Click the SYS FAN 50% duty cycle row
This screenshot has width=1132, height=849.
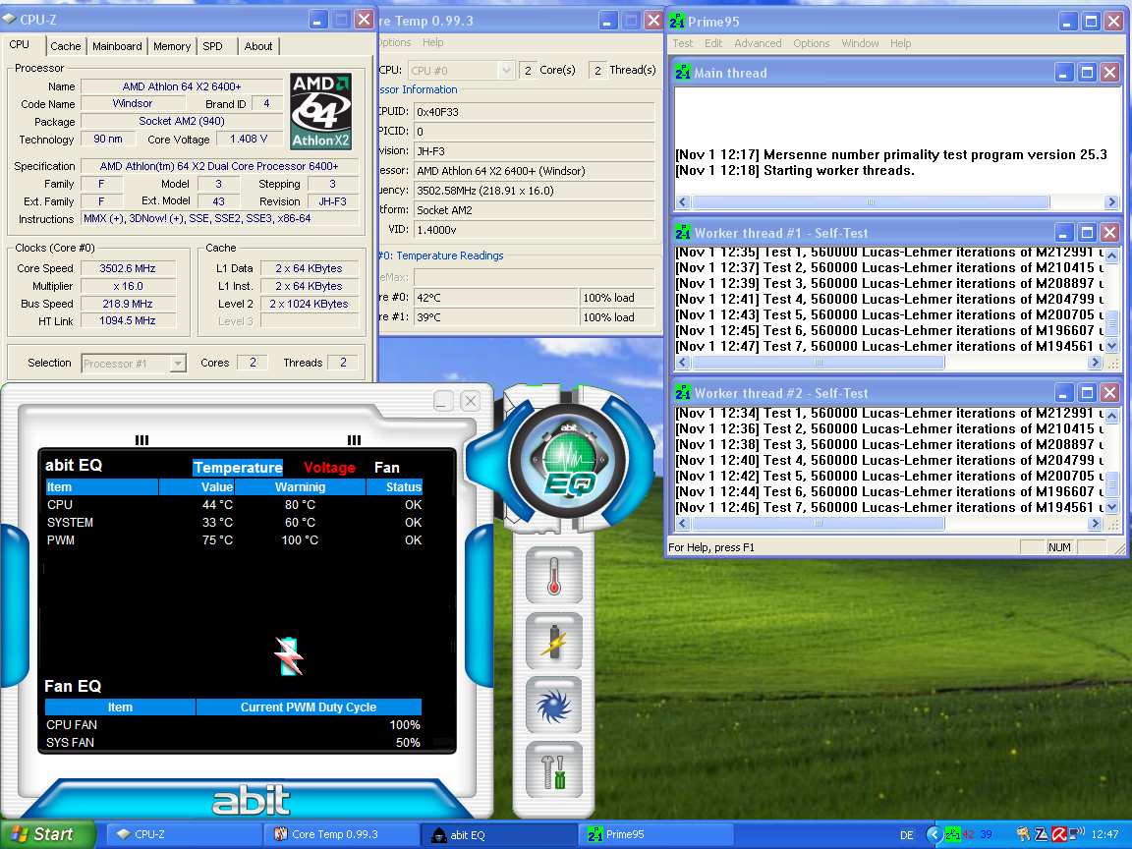tap(233, 742)
